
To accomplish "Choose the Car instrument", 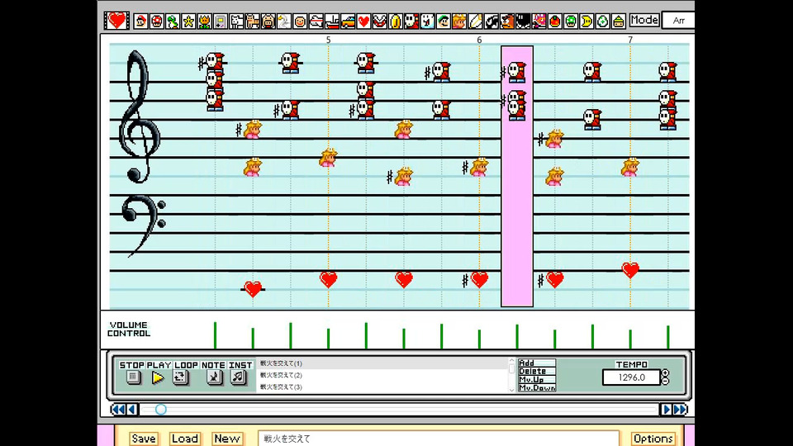I will pos(348,21).
